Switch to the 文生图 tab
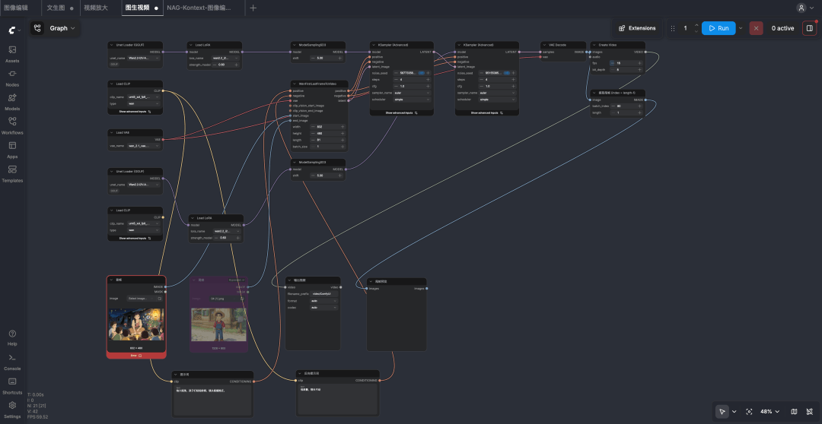This screenshot has height=424, width=822. pyautogui.click(x=56, y=8)
